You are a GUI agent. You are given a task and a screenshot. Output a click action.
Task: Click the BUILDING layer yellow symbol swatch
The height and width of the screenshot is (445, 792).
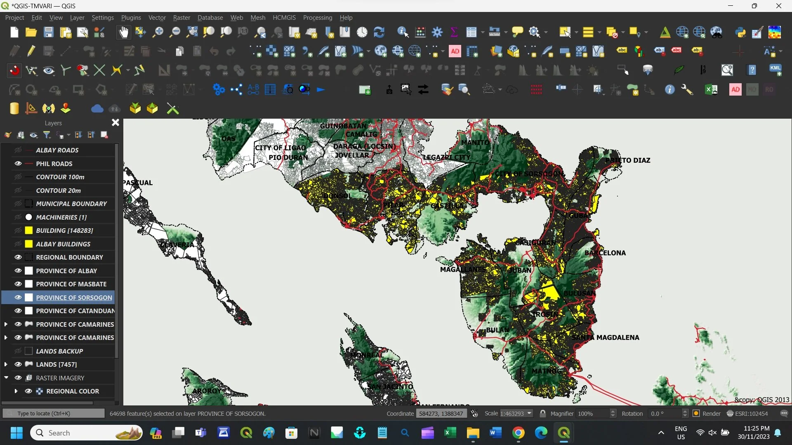[x=28, y=230]
